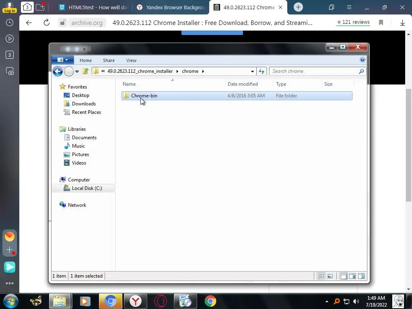
Task: Open Explorer's recent locations dropdown arrow
Action: click(x=77, y=72)
